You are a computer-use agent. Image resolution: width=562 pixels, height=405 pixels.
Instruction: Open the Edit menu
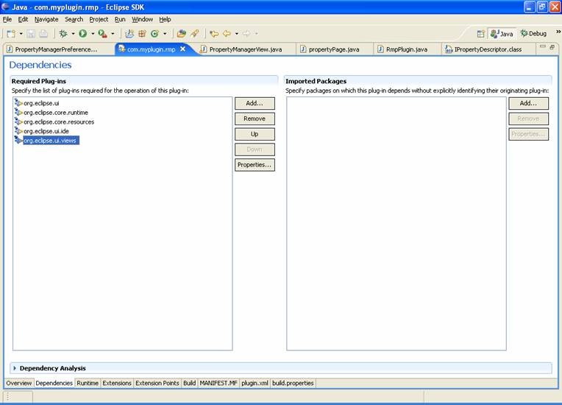(23, 19)
